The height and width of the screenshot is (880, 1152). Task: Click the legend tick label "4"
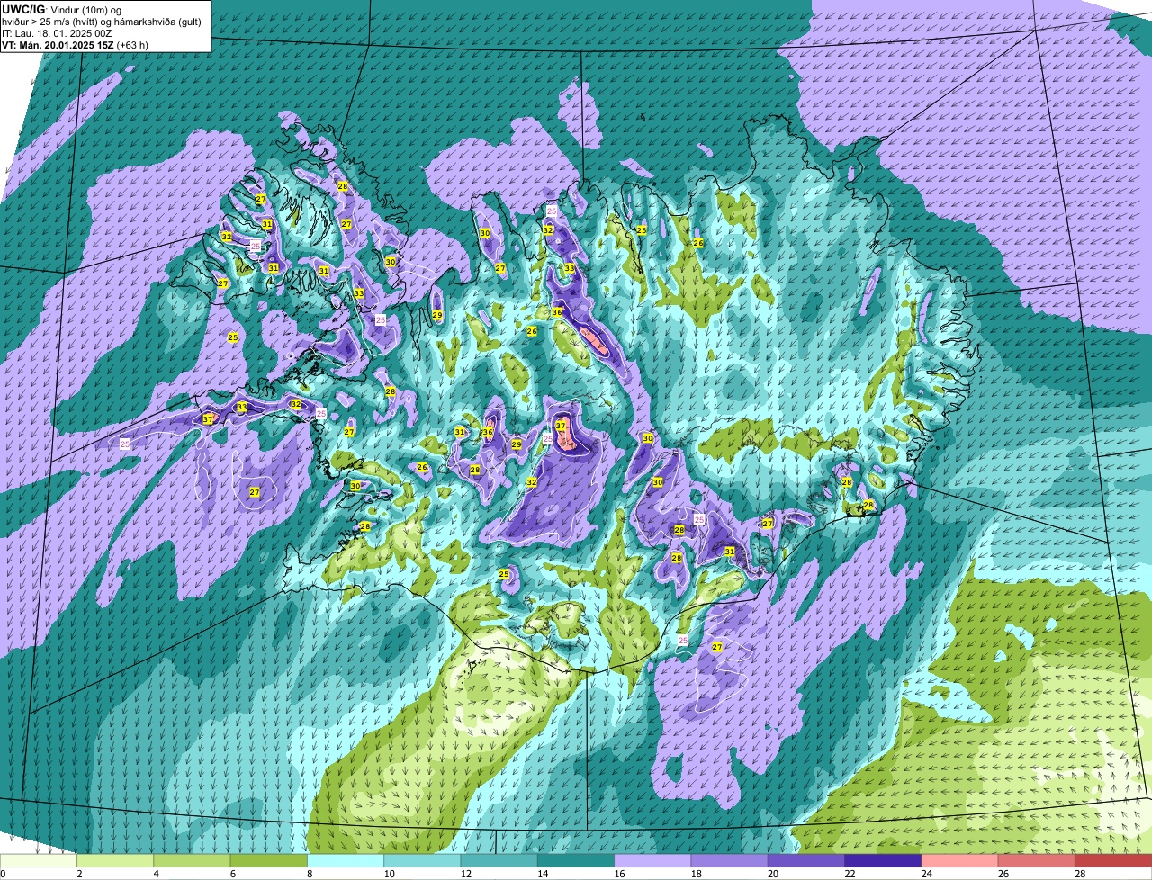156,874
